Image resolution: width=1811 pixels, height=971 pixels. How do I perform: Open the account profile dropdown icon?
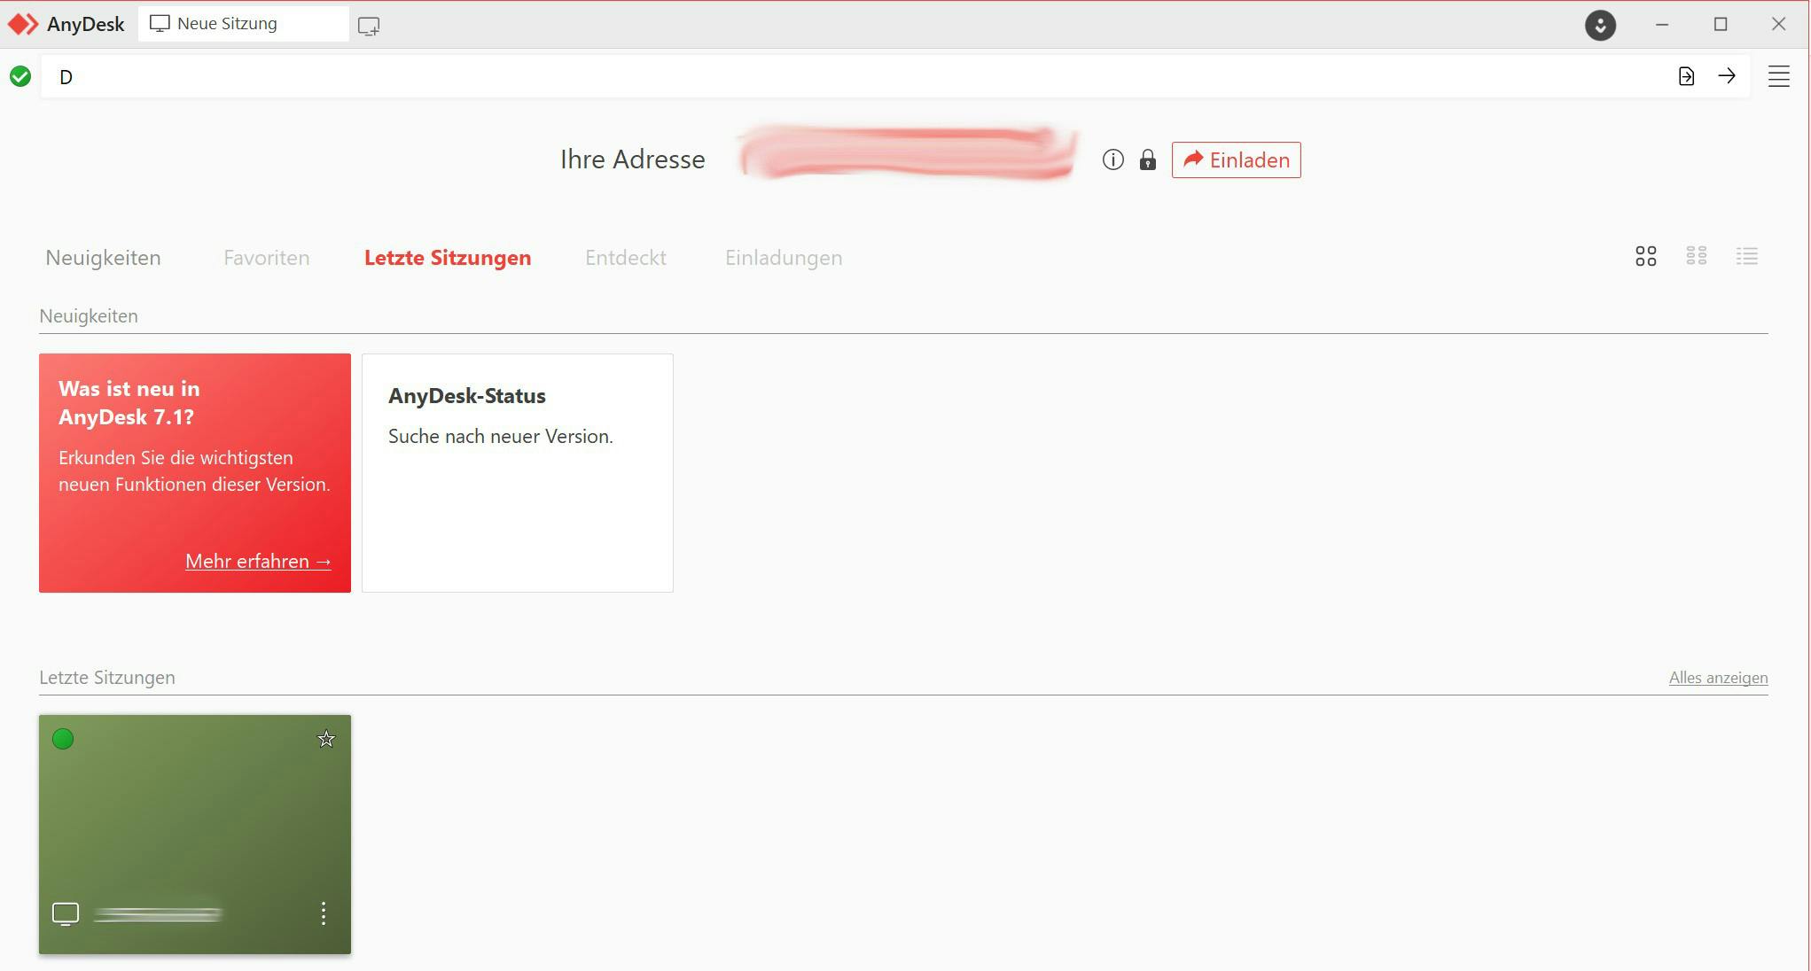pos(1600,25)
